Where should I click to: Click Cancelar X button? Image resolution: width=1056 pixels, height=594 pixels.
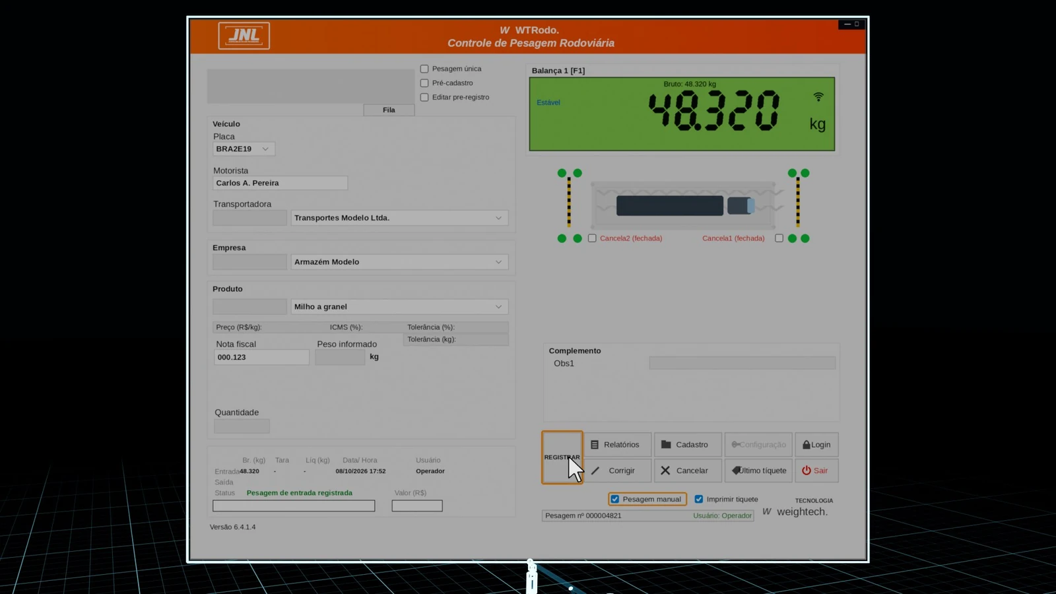click(688, 471)
